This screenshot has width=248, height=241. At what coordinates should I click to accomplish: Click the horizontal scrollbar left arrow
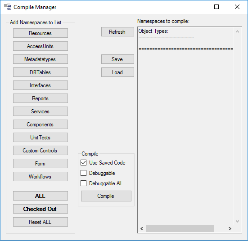coord(142,228)
